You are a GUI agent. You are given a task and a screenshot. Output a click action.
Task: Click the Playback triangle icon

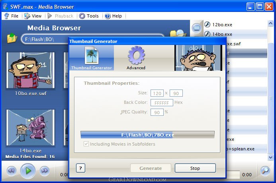pos(50,16)
